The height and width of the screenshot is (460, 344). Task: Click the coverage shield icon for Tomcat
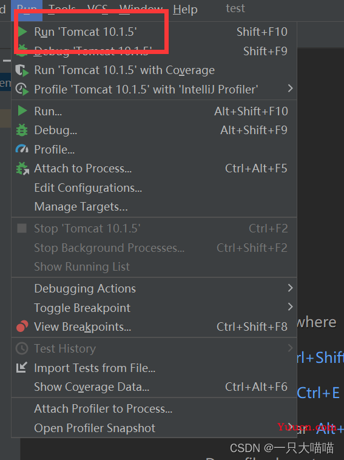click(x=22, y=70)
